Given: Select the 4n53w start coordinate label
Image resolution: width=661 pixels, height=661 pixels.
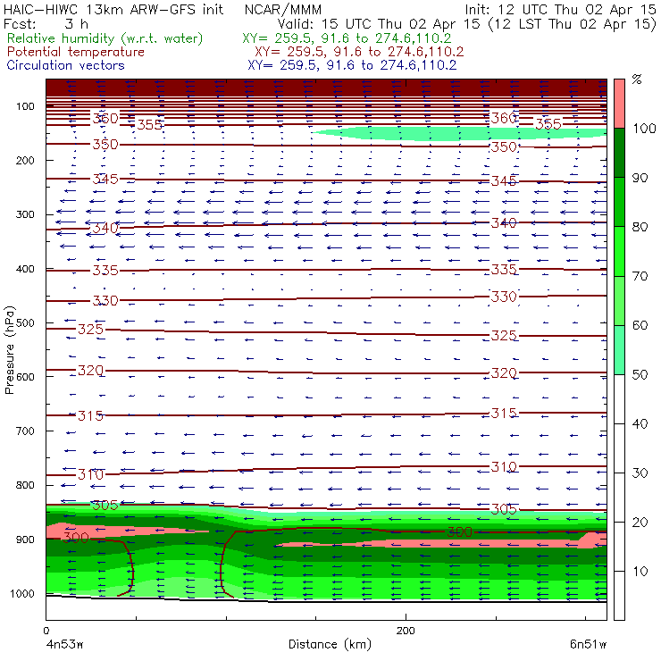Looking at the screenshot, I should coord(65,645).
